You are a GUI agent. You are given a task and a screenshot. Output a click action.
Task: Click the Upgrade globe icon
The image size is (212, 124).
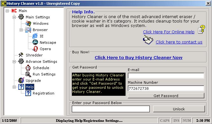click(21, 81)
